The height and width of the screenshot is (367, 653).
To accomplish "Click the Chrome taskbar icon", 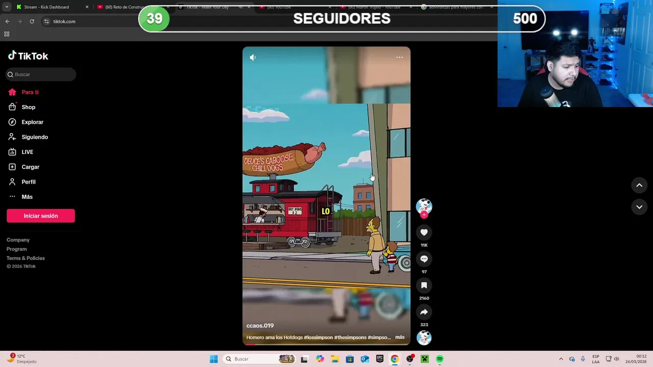I will [x=394, y=359].
